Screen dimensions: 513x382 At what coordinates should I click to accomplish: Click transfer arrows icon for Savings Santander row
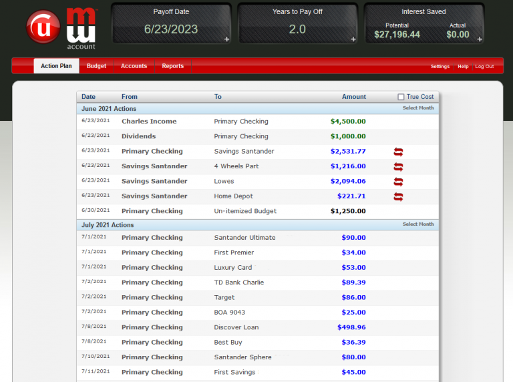pyautogui.click(x=398, y=152)
